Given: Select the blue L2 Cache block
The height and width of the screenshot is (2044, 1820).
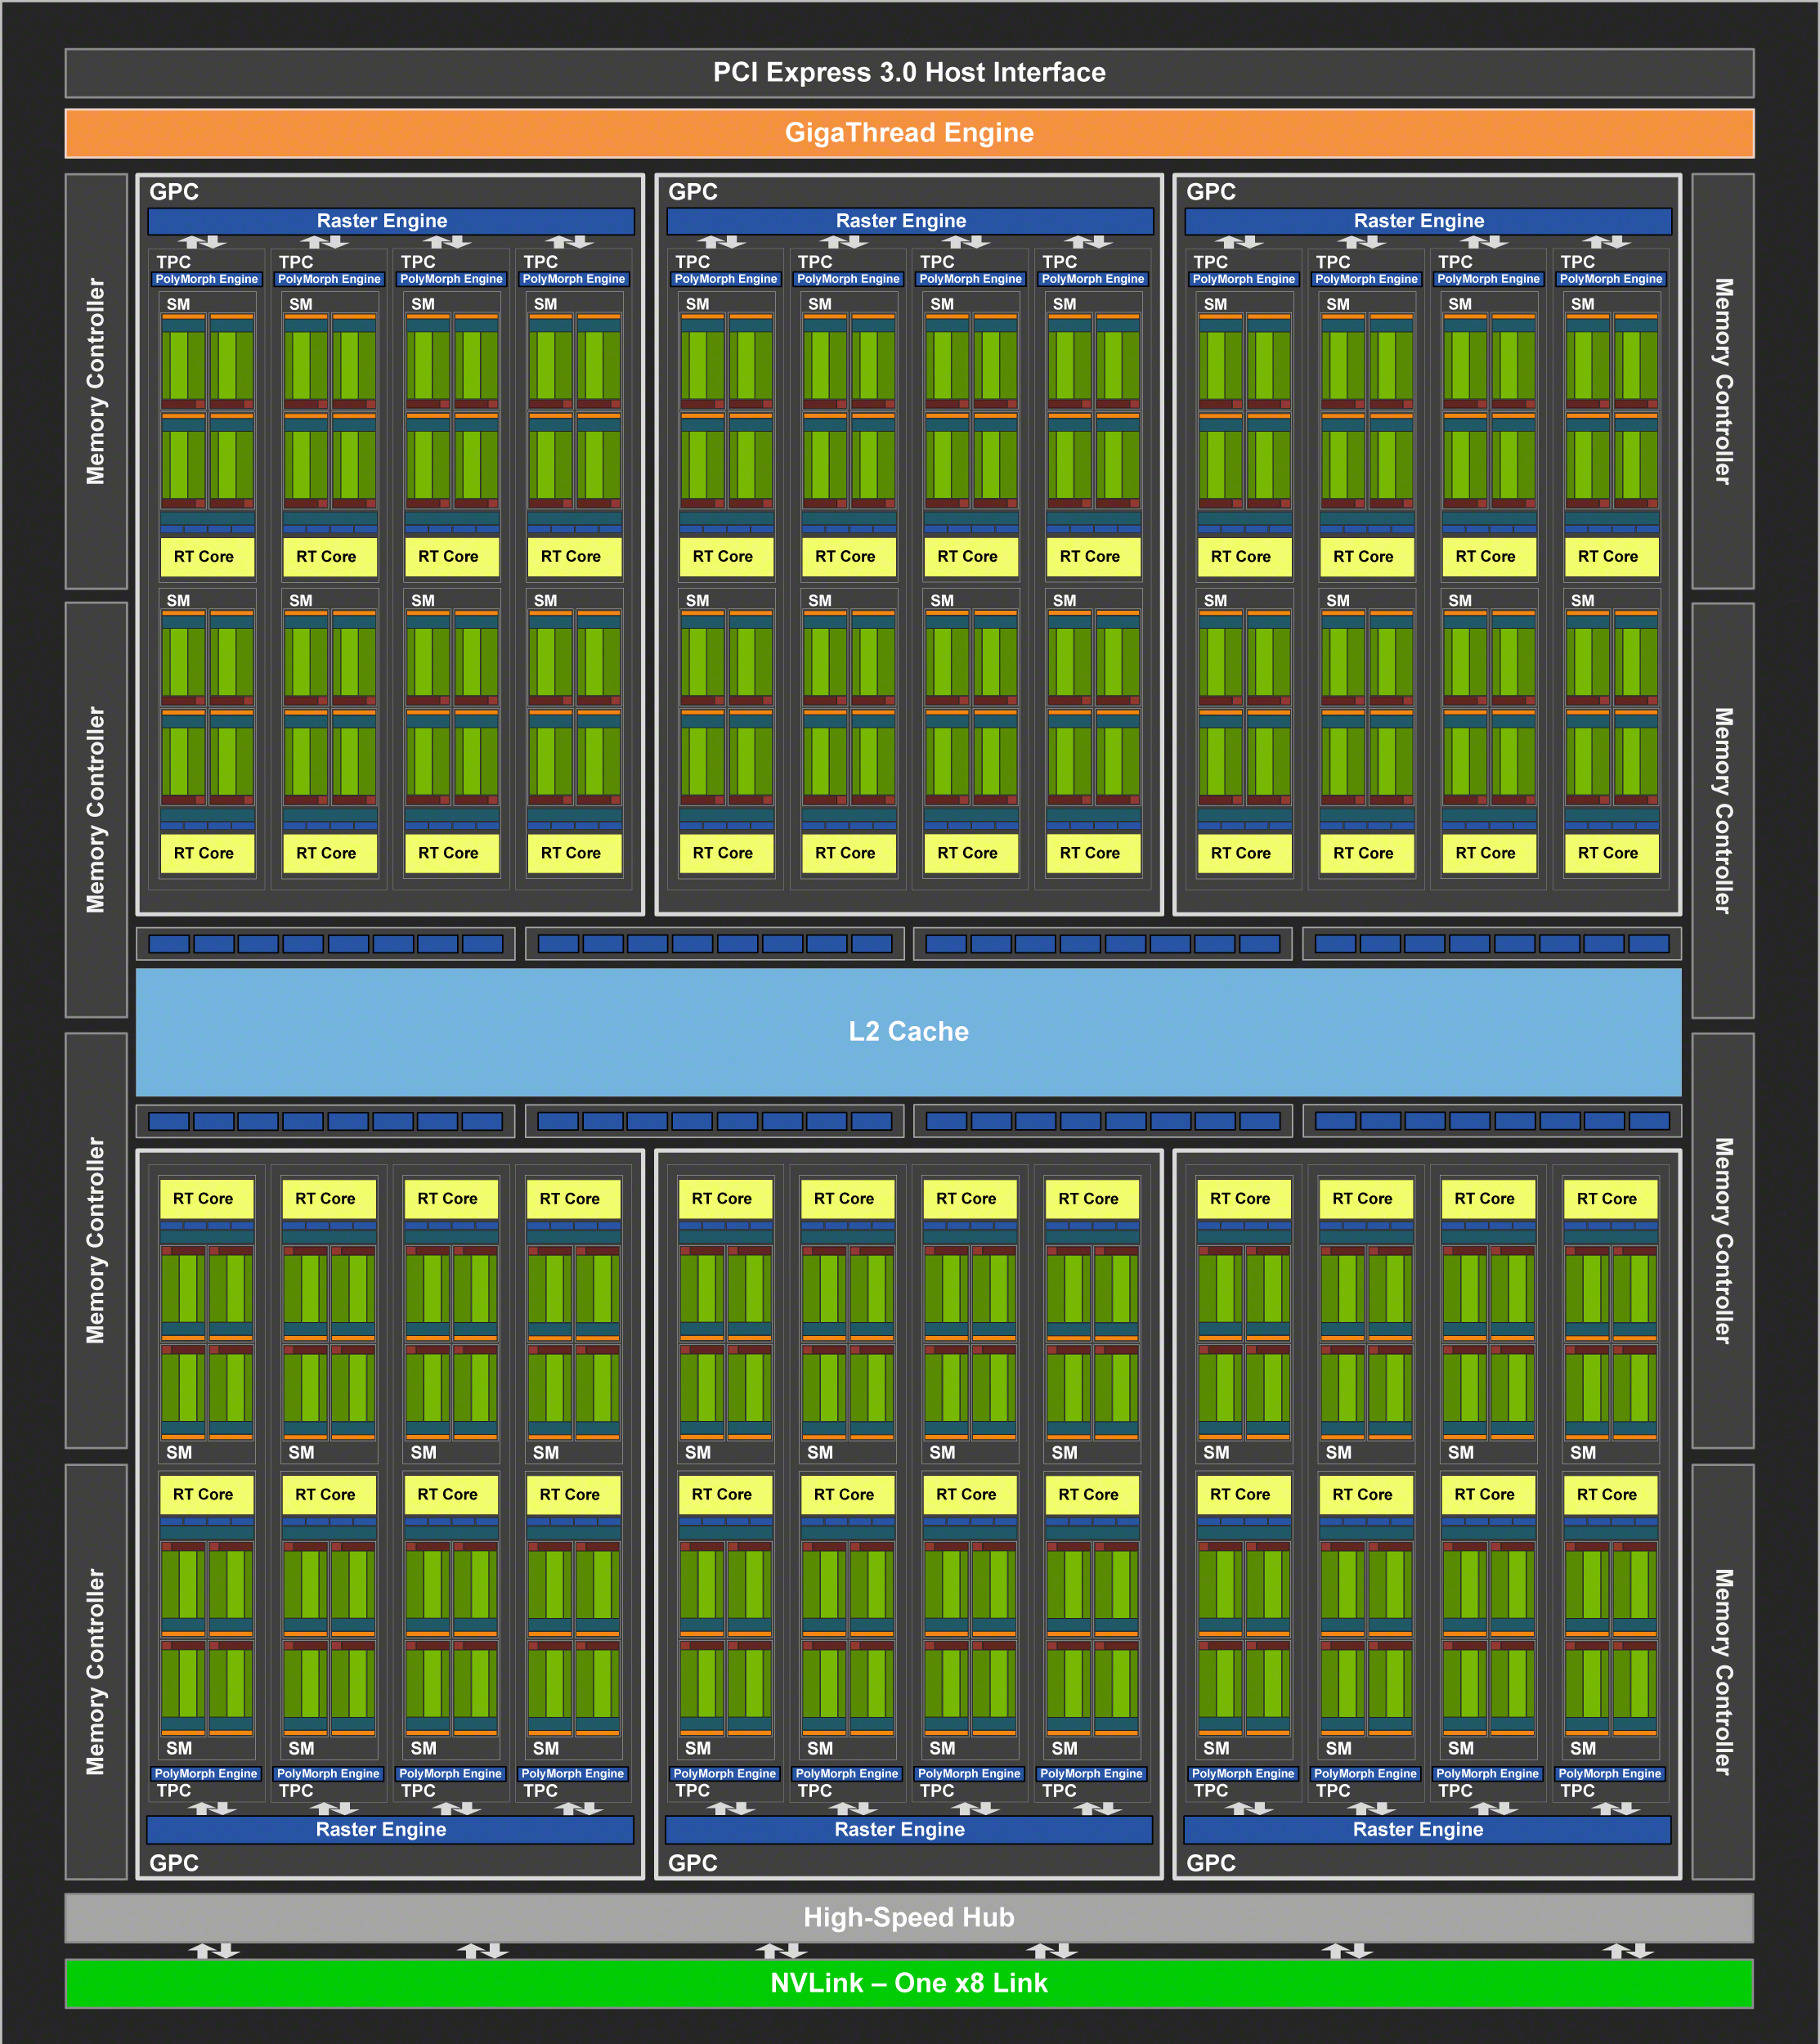Looking at the screenshot, I should (908, 1031).
